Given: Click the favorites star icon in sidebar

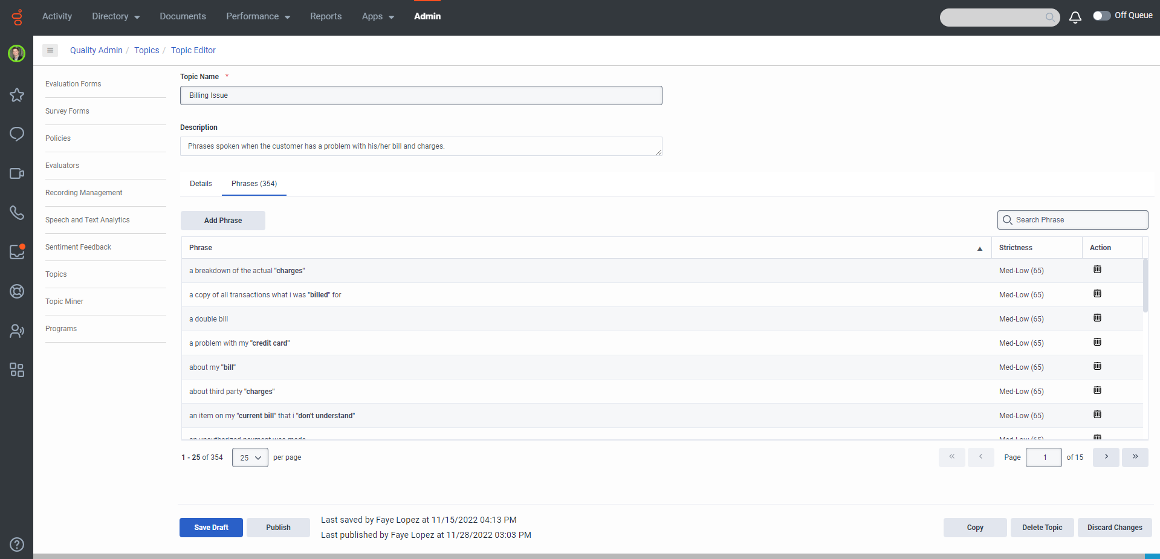Looking at the screenshot, I should click(16, 95).
